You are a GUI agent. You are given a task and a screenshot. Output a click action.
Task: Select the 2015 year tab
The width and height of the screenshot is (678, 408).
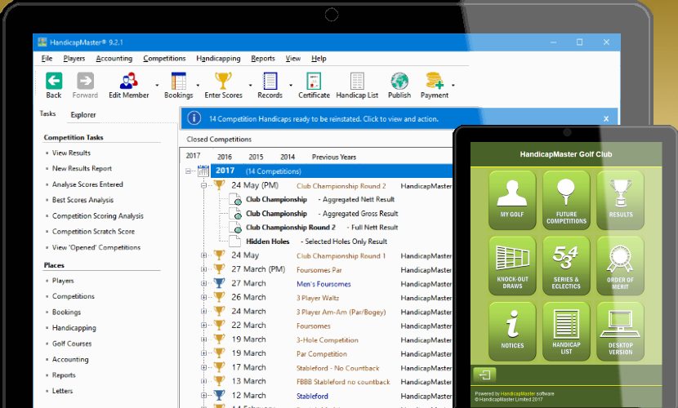point(256,157)
